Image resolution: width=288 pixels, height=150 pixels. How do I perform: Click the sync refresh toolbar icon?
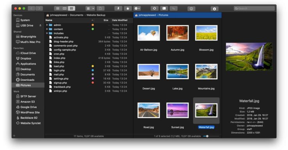point(155,9)
